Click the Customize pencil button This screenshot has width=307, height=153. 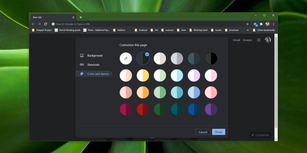(x=260, y=135)
